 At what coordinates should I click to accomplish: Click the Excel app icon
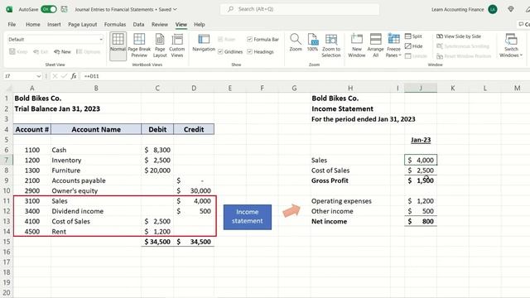(x=9, y=9)
